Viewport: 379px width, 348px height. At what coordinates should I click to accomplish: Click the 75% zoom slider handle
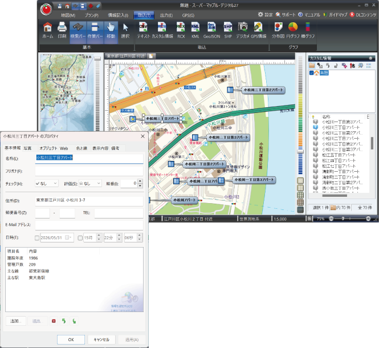[343, 218]
